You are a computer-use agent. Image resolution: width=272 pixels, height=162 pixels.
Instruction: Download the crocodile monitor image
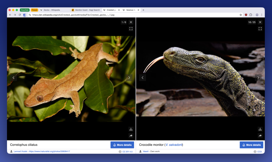[x=260, y=129]
